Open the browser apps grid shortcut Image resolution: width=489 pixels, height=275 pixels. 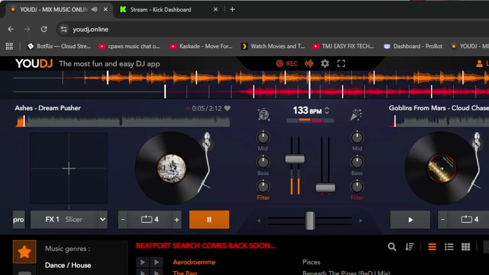pyautogui.click(x=9, y=46)
